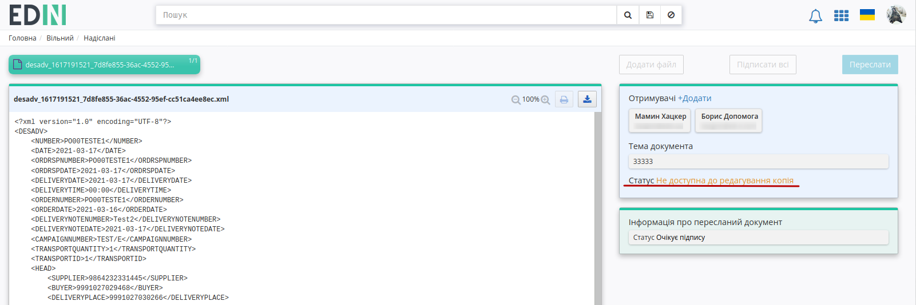Click the DELIVERYNOTENUMBER Test2 line
This screenshot has width=916, height=305.
126,219
